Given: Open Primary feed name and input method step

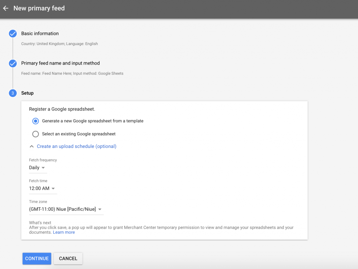Looking at the screenshot, I should 60,63.
